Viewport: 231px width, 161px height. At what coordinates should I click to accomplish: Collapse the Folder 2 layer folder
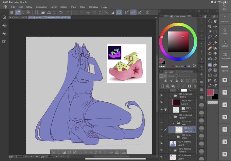point(171,96)
